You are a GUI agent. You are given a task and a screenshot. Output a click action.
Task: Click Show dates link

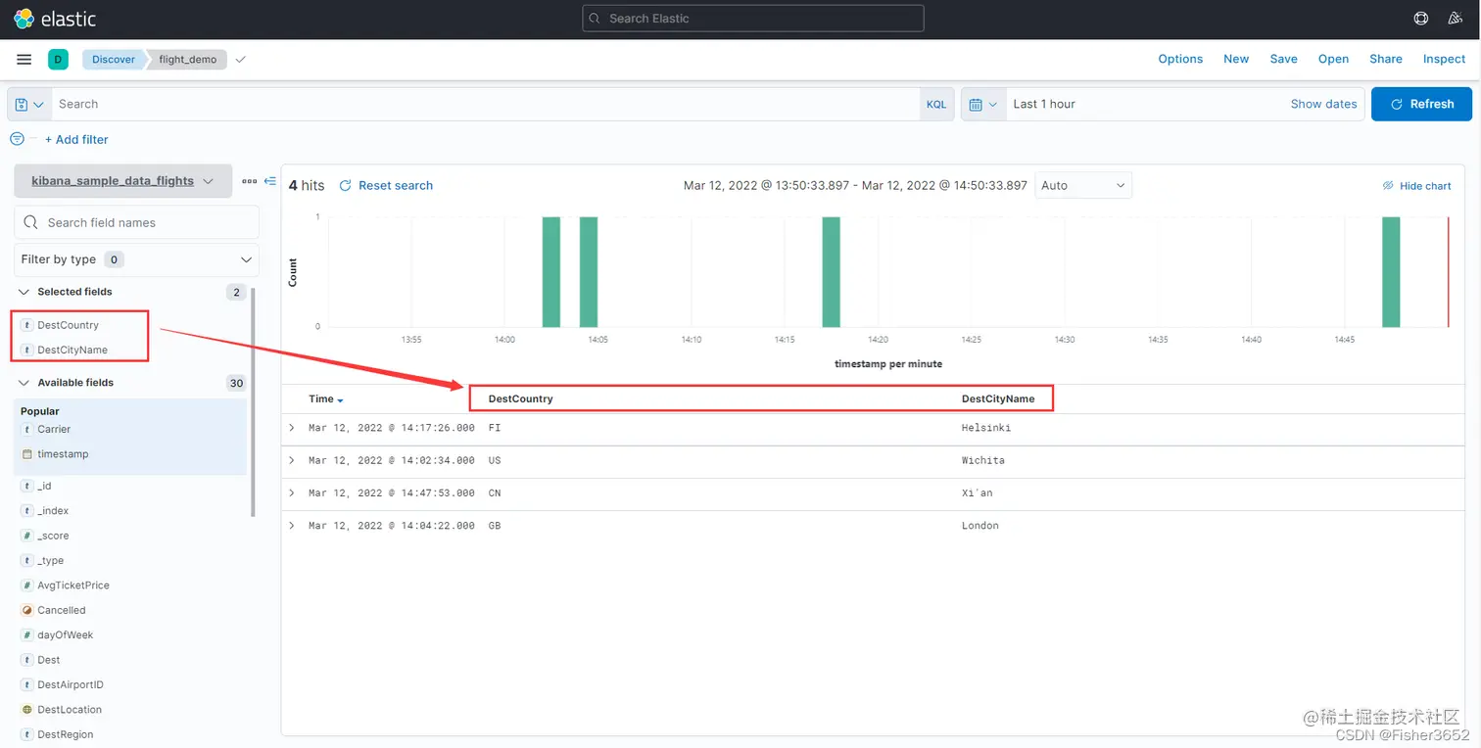tap(1323, 104)
